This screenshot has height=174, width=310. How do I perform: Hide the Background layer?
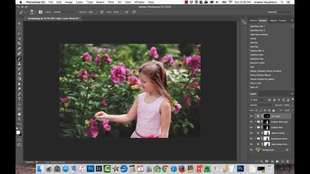coord(251,150)
